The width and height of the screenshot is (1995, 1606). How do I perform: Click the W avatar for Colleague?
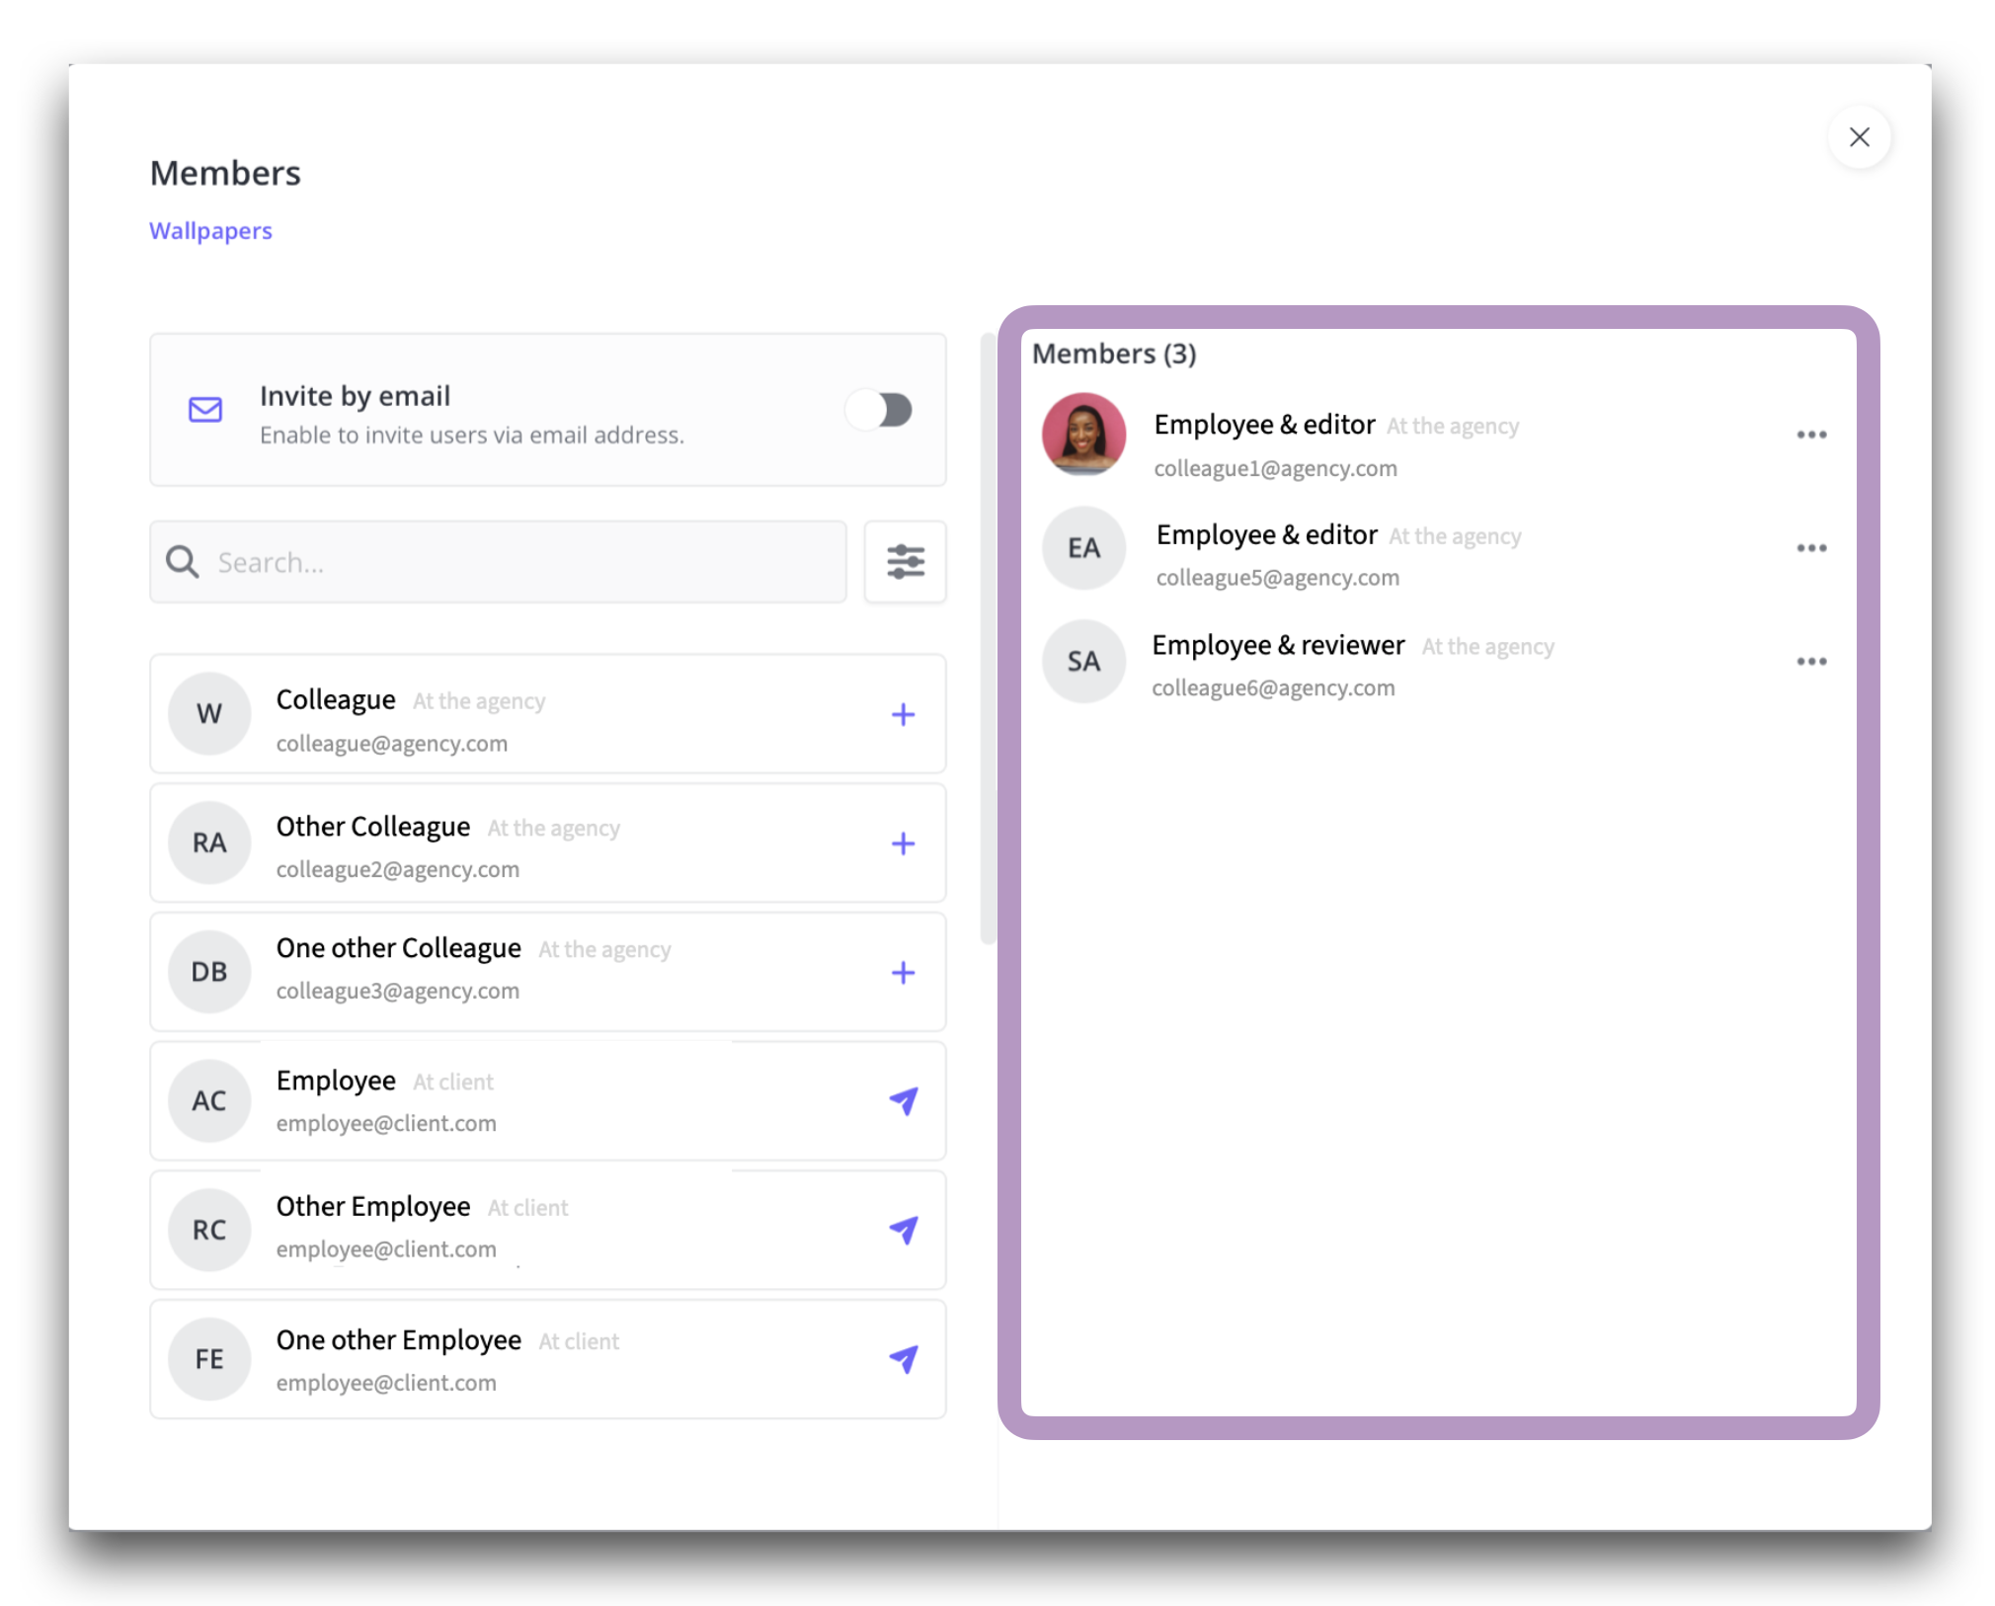[x=209, y=713]
